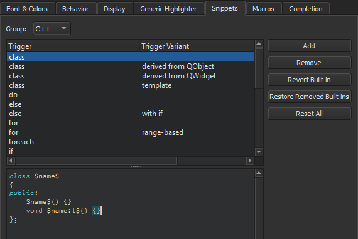Image resolution: width=358 pixels, height=239 pixels.
Task: Select the Snippets tab
Action: [225, 8]
